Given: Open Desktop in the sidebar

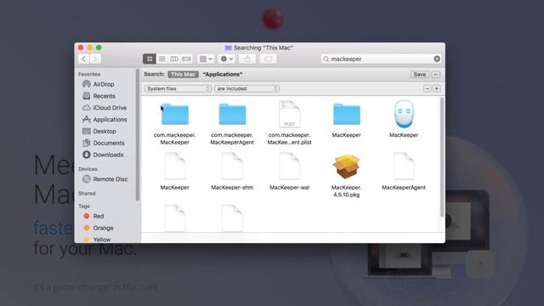Looking at the screenshot, I should pos(105,132).
